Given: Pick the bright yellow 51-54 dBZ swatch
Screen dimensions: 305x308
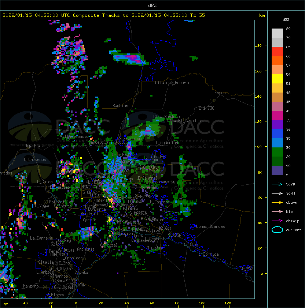Looking at the screenshot, I should 277,79.
